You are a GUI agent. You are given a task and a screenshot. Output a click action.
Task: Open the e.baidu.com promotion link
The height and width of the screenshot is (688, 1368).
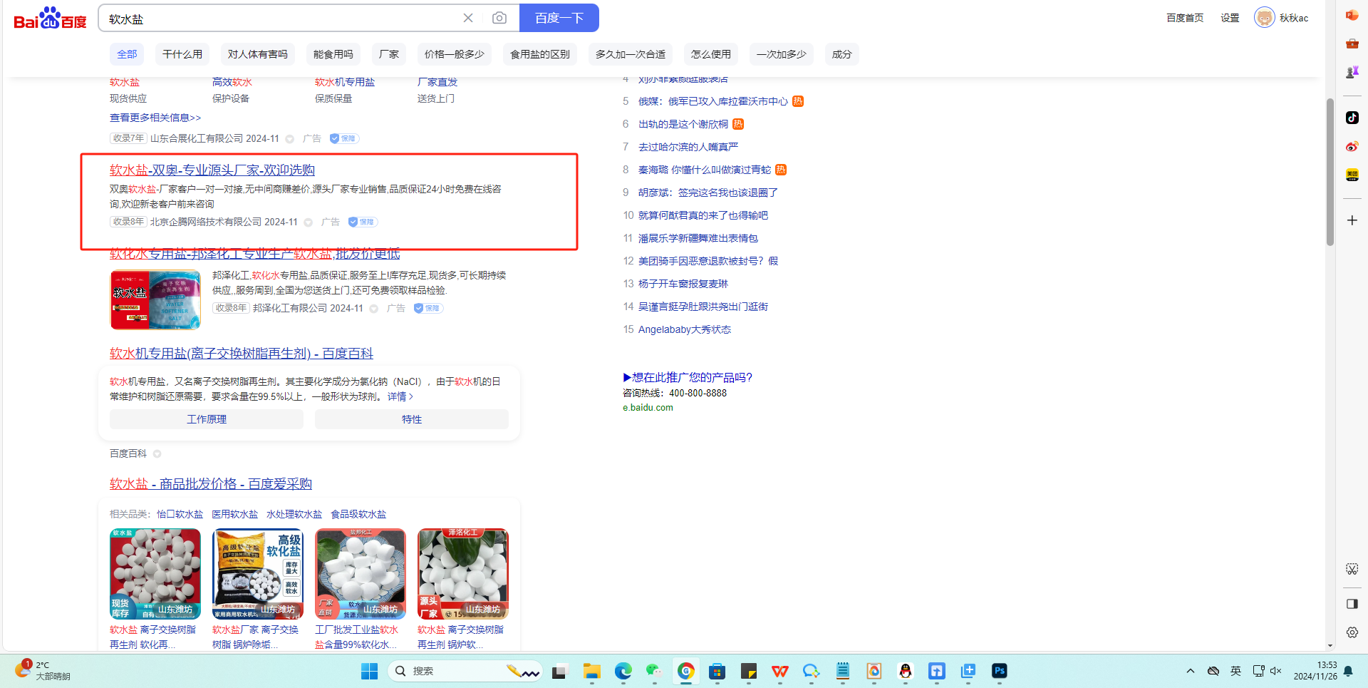coord(648,408)
